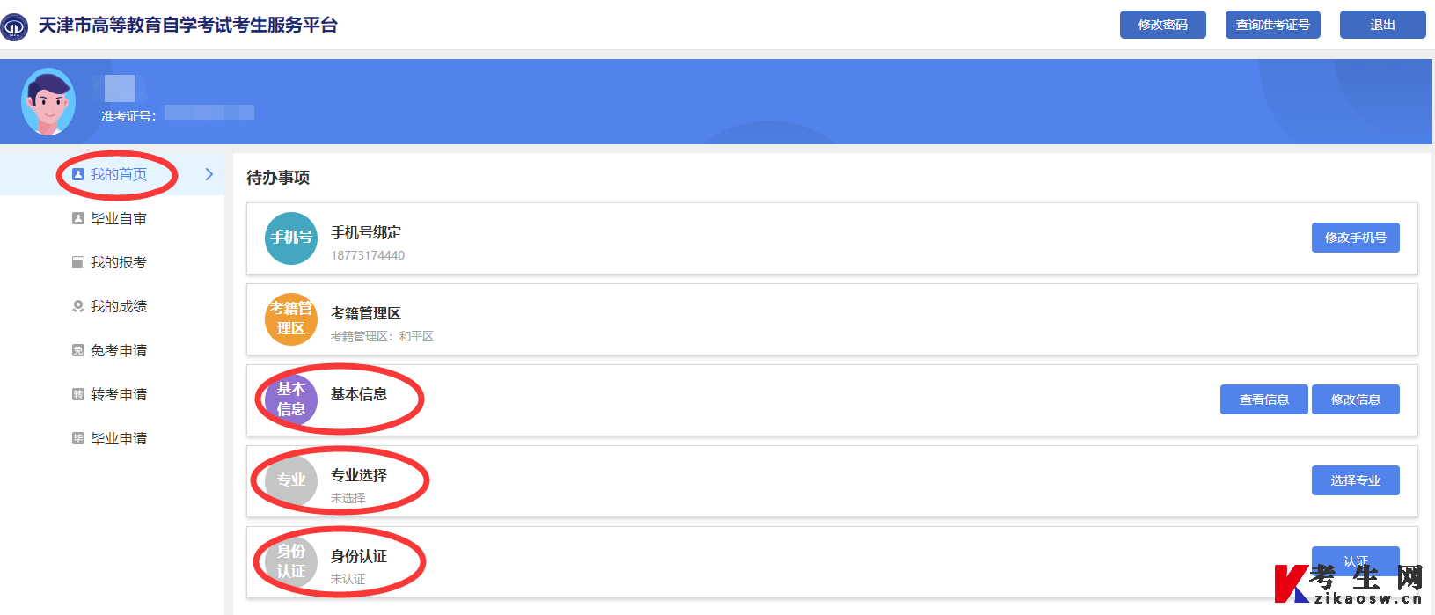Click the icon beside 毕业自审 in sidebar

pos(78,218)
